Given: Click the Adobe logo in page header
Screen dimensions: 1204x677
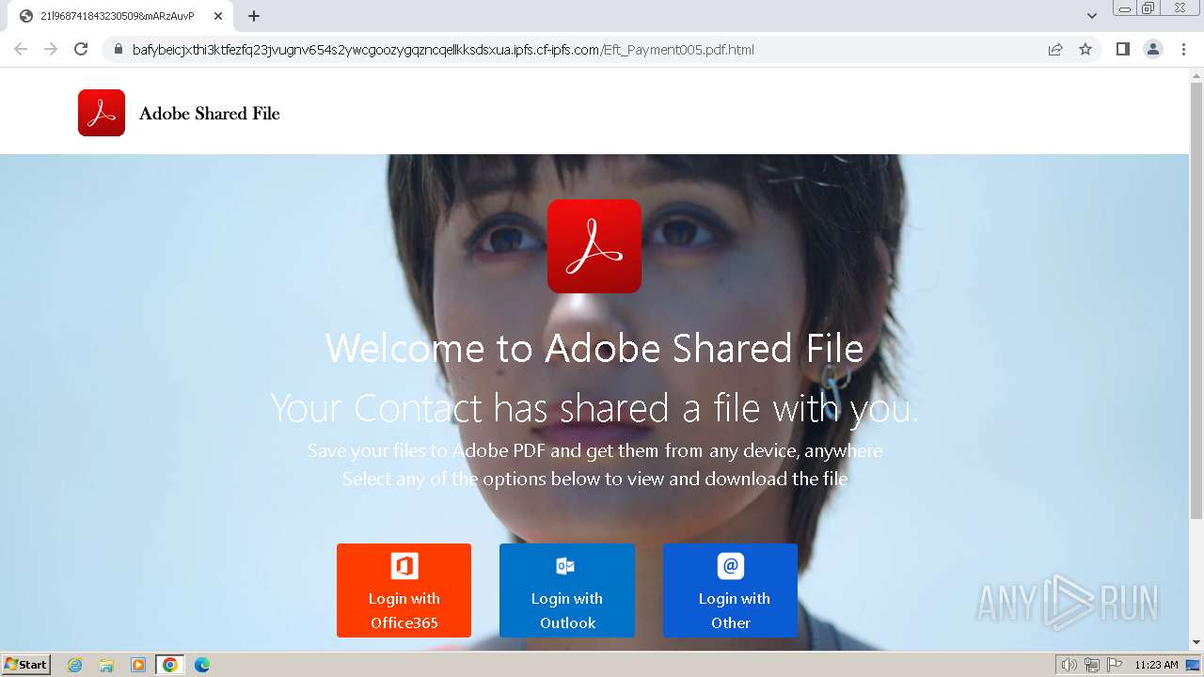Looking at the screenshot, I should tap(102, 113).
